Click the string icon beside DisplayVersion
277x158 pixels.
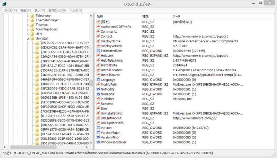click(98, 46)
